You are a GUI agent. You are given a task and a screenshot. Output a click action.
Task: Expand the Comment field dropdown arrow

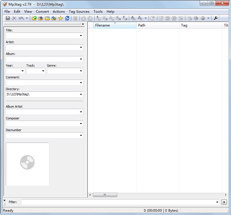click(x=81, y=82)
